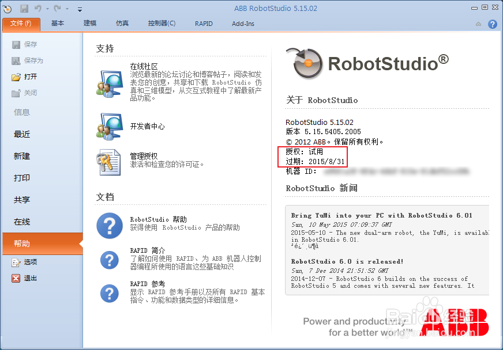
Task: Click the 保存 floppy disk icon
Action: (x=16, y=44)
